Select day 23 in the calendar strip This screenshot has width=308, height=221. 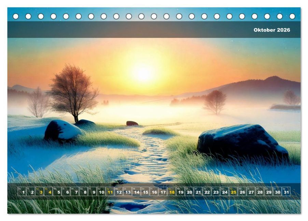pyautogui.click(x=216, y=191)
